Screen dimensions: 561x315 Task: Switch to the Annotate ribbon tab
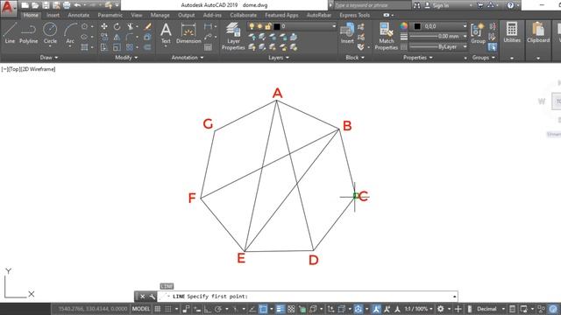(78, 15)
